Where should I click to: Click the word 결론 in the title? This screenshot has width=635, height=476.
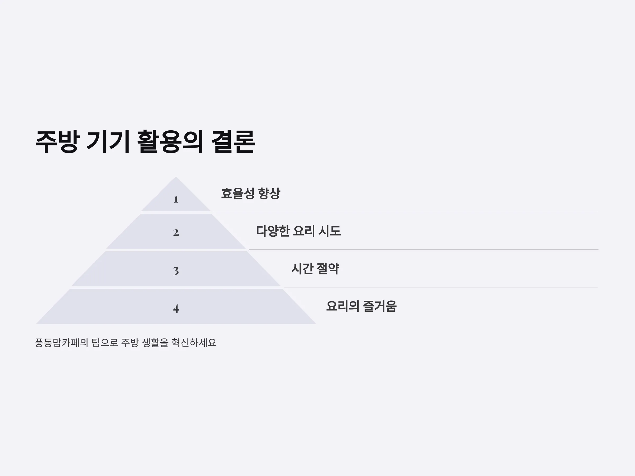(233, 142)
